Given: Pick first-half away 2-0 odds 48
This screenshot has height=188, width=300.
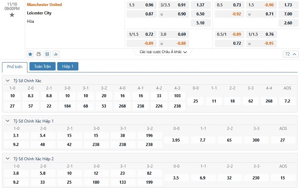Looking at the screenshot, I should point(42,145).
